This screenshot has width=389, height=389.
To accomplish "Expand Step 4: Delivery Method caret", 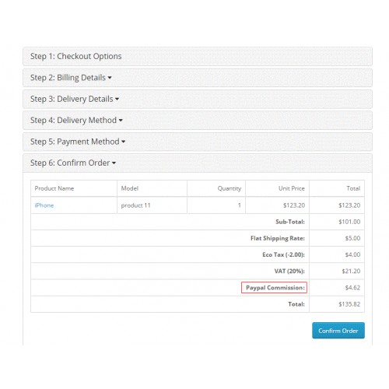I will [x=121, y=121].
